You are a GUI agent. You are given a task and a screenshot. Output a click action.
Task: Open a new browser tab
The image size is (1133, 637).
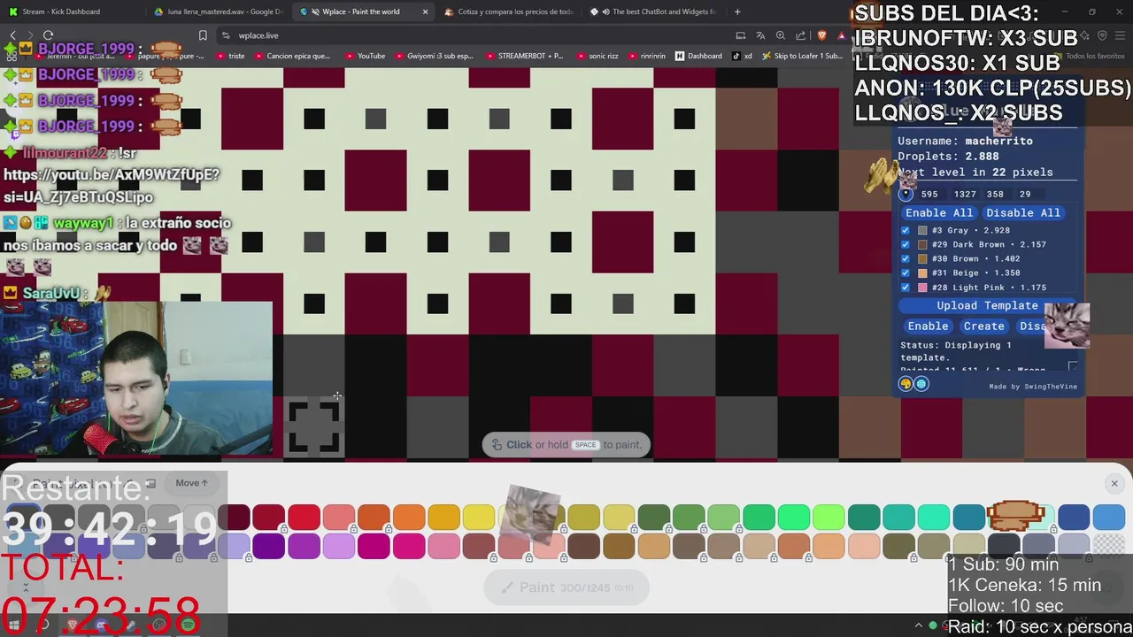tap(737, 12)
